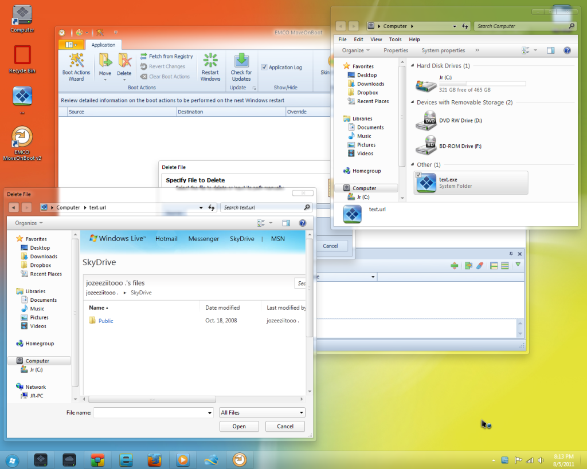Change view icon in Delete File dialog
The width and height of the screenshot is (587, 469).
click(x=261, y=223)
